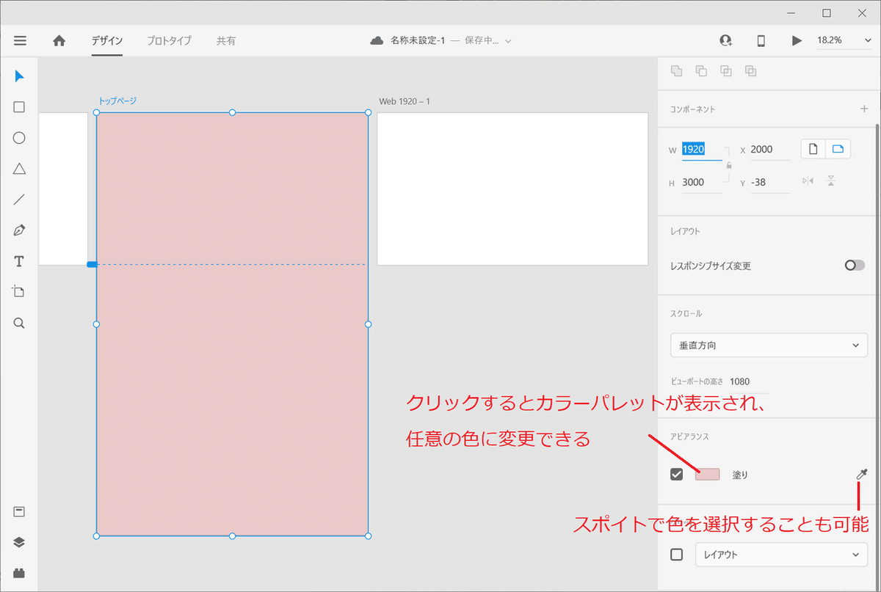
Task: Start desktop preview play button
Action: coord(797,41)
